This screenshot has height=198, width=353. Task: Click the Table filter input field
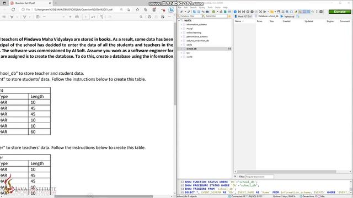pyautogui.click(x=215, y=16)
